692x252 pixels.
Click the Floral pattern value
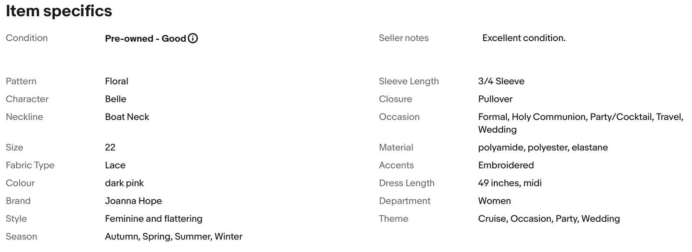pyautogui.click(x=117, y=81)
